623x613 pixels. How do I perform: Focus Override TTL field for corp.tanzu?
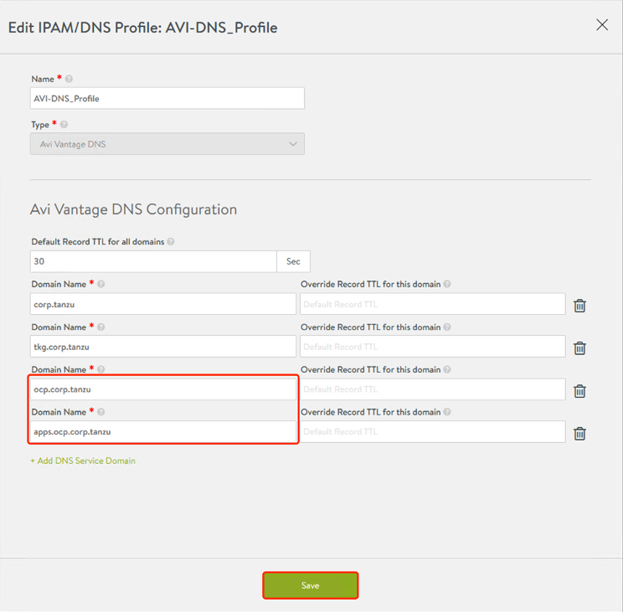coord(433,304)
